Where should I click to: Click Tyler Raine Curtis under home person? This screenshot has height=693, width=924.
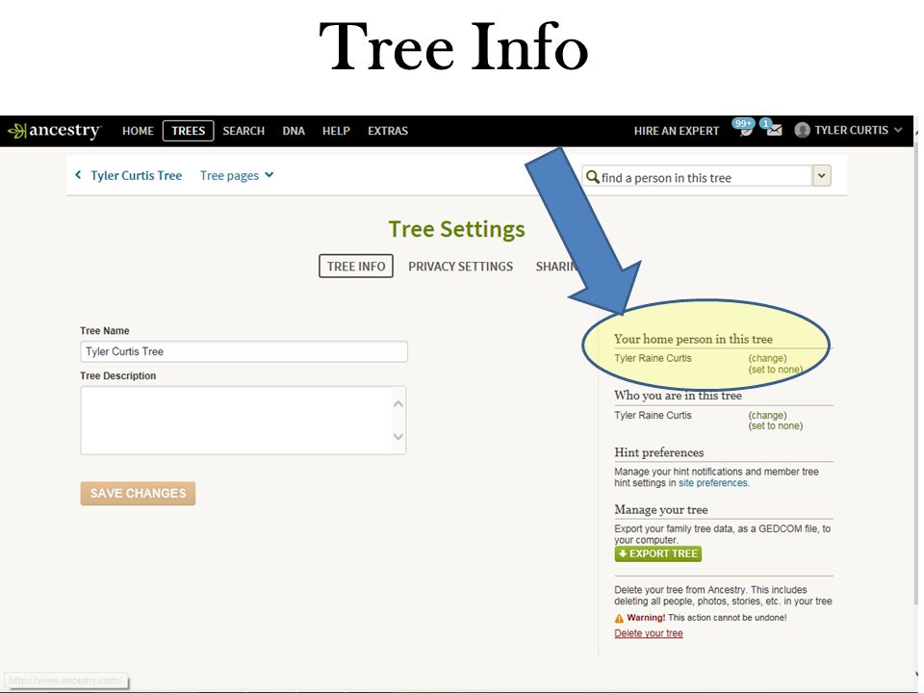653,358
